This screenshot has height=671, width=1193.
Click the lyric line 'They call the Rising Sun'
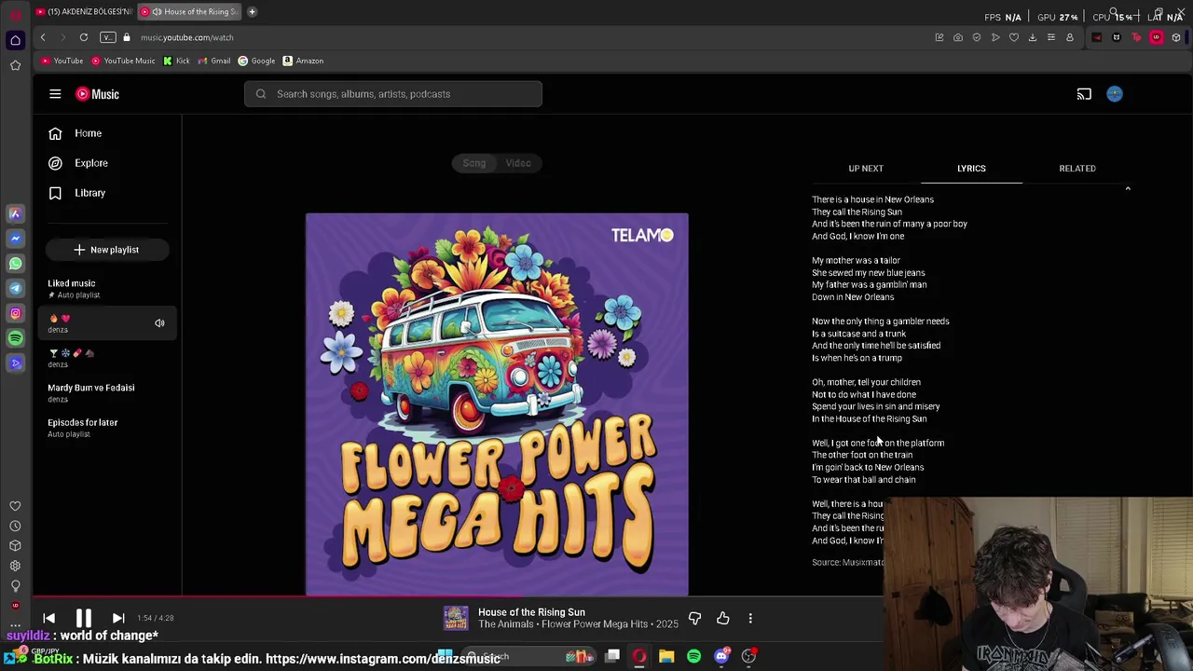[x=857, y=212]
